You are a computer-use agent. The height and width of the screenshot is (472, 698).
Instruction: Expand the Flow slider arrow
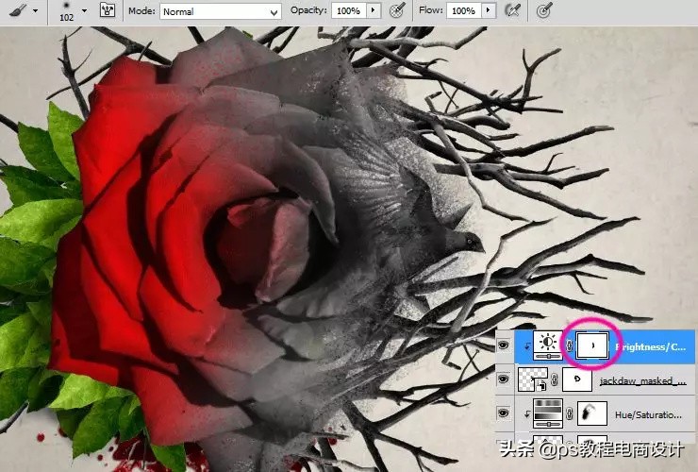490,11
